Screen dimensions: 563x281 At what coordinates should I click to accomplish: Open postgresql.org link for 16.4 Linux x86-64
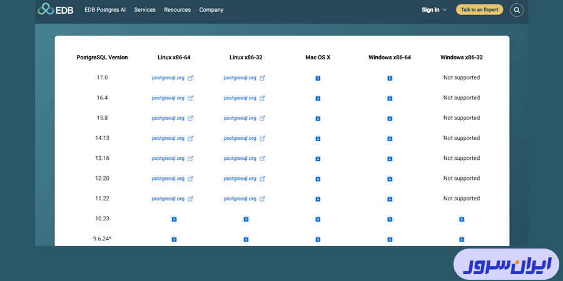(x=173, y=98)
